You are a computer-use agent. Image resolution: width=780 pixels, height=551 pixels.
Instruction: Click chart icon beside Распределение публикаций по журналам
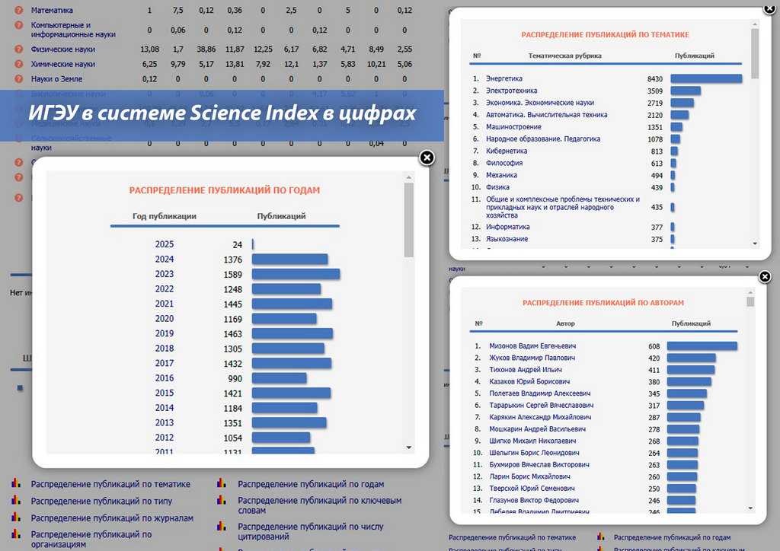(x=17, y=518)
